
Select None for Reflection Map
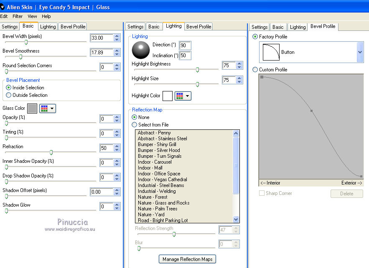point(135,117)
